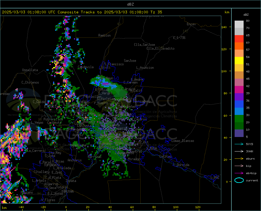Click the Manzano place label
Image resolution: width=261 pixels, height=211 pixels.
27,192
